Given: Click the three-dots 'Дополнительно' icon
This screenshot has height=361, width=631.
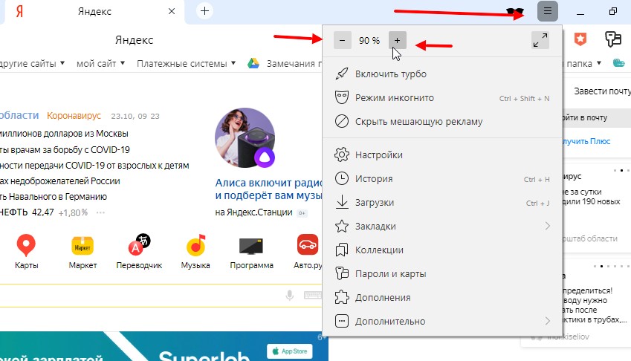Looking at the screenshot, I should tap(342, 321).
